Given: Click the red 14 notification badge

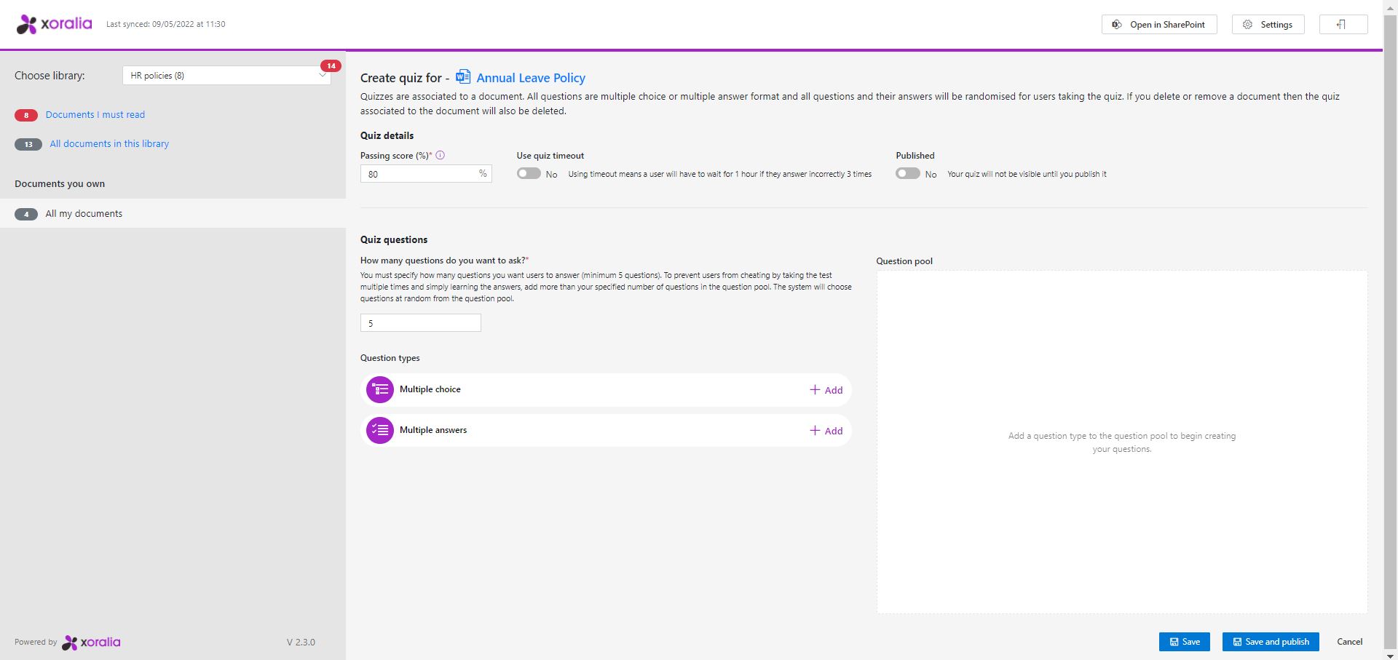Looking at the screenshot, I should 331,65.
